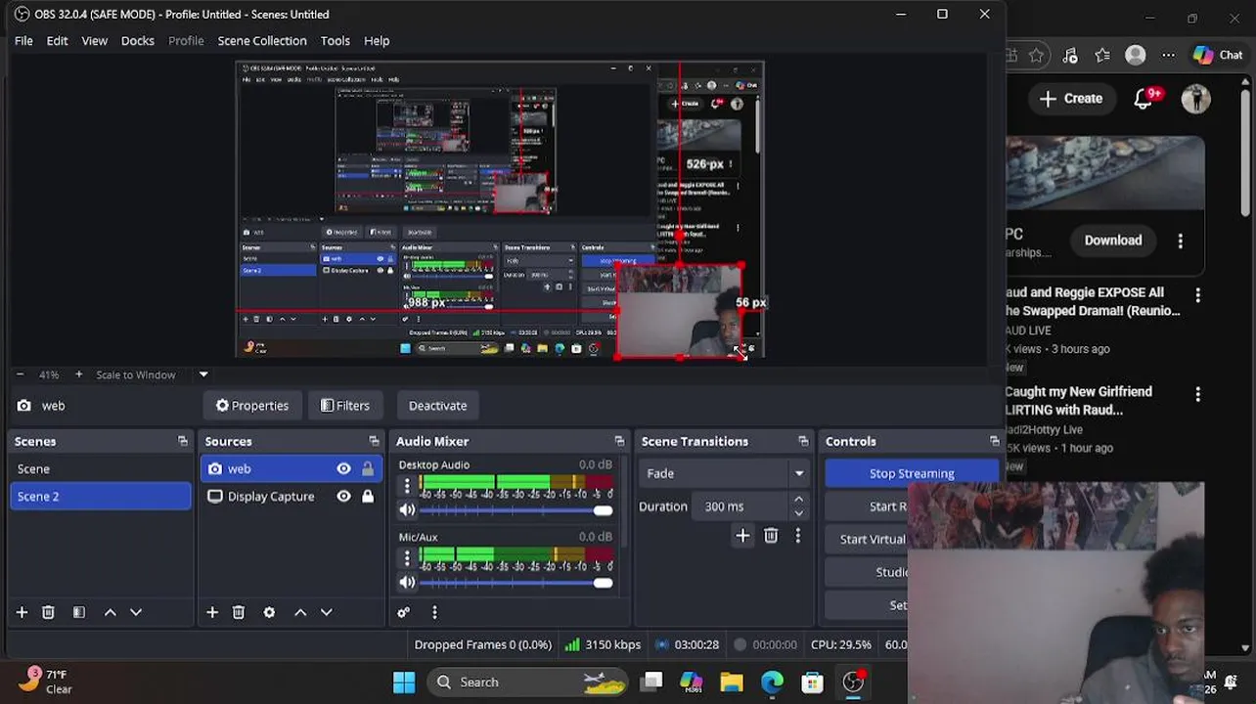Open the View menu

tap(94, 41)
